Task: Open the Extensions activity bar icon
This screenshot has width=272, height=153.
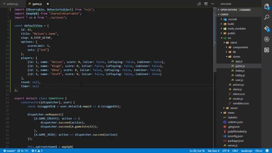Action: coord(266,50)
